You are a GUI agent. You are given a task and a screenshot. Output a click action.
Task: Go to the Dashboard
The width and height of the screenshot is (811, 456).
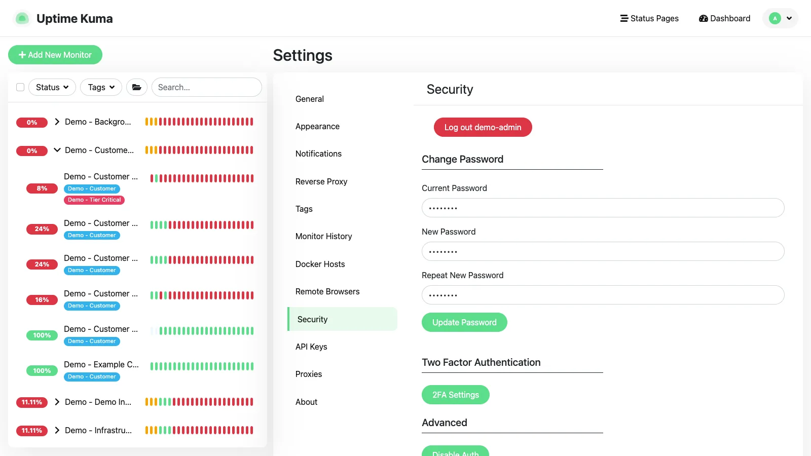click(x=724, y=18)
